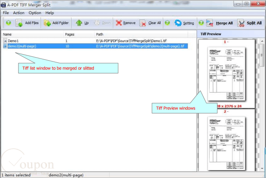The image size is (266, 178).
Task: Click the Up button label
Action: 87,23
